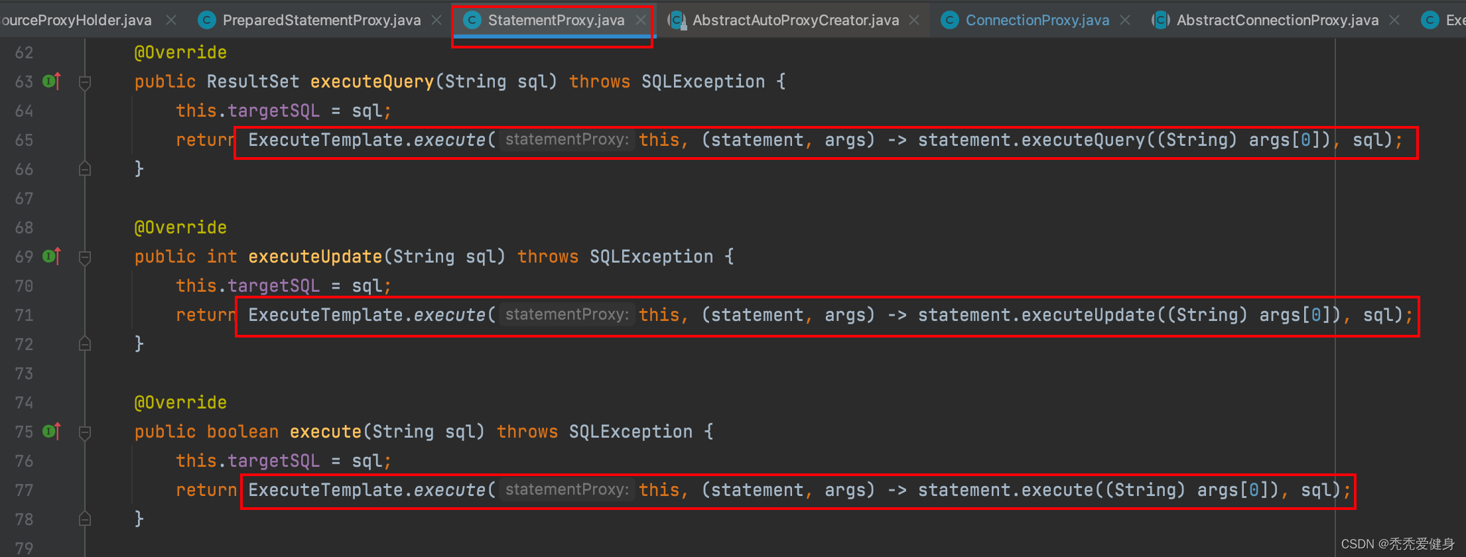
Task: Close the AbstractAutoProxyCreator.java tab
Action: pyautogui.click(x=914, y=21)
